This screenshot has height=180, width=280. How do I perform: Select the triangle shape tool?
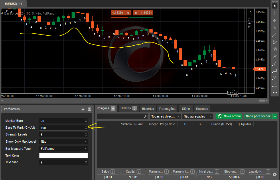tap(275, 78)
